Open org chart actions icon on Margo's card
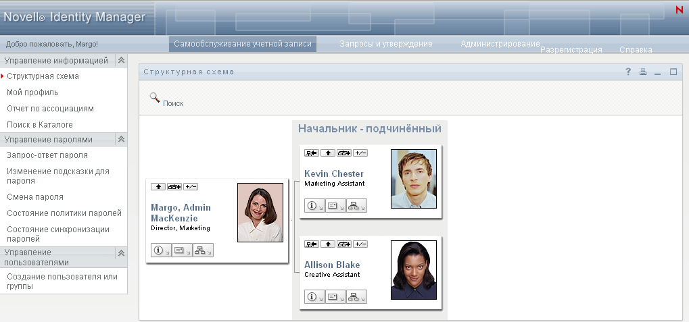Image resolution: width=689 pixels, height=322 pixels. [203, 250]
